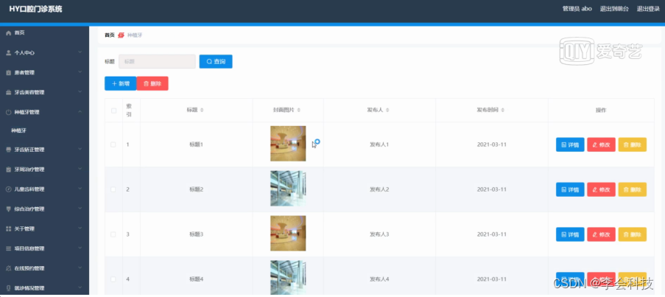Click the cell text 发布人4
The width and height of the screenshot is (665, 297).
click(379, 279)
